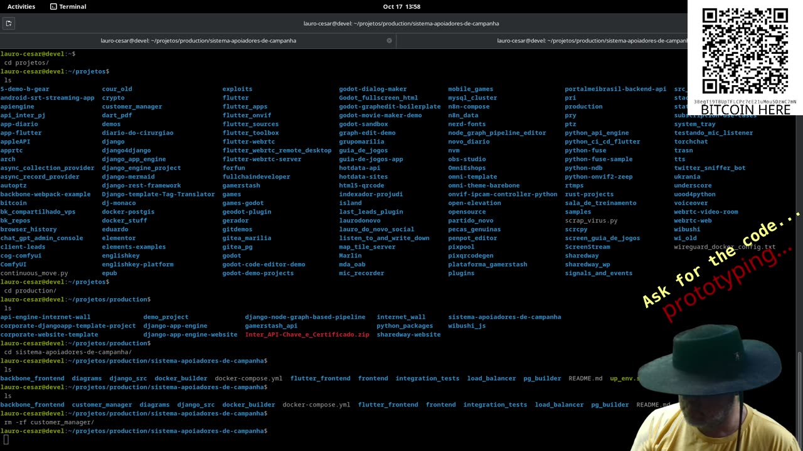Select the '5-demo-b-gear' directory name
This screenshot has width=803, height=451.
tap(24, 89)
